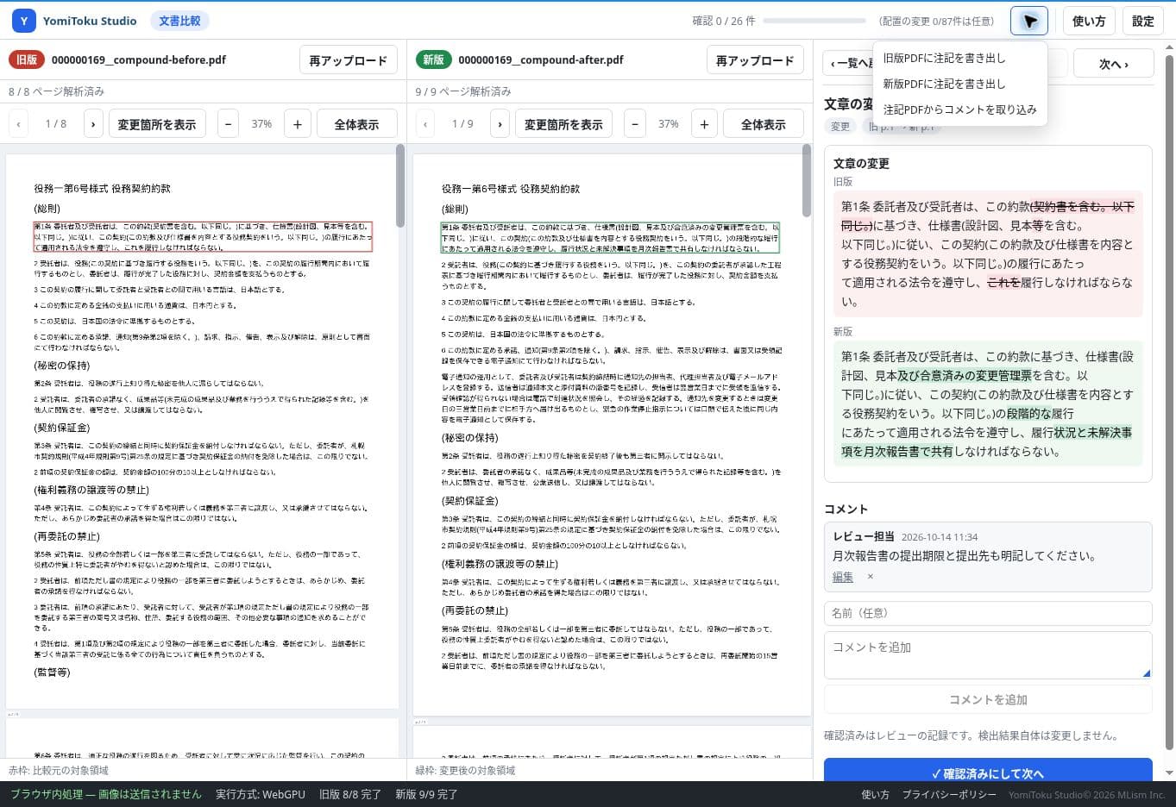Viewport: 1176px width, 807px height.
Task: Open プライバシーポリシー footer link
Action: 949,794
